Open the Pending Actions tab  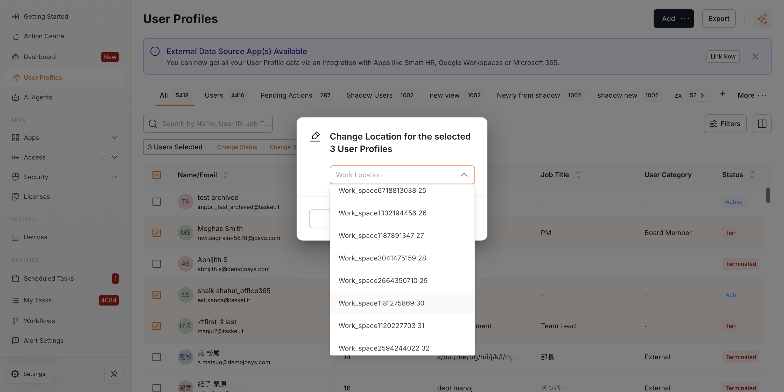pyautogui.click(x=297, y=96)
